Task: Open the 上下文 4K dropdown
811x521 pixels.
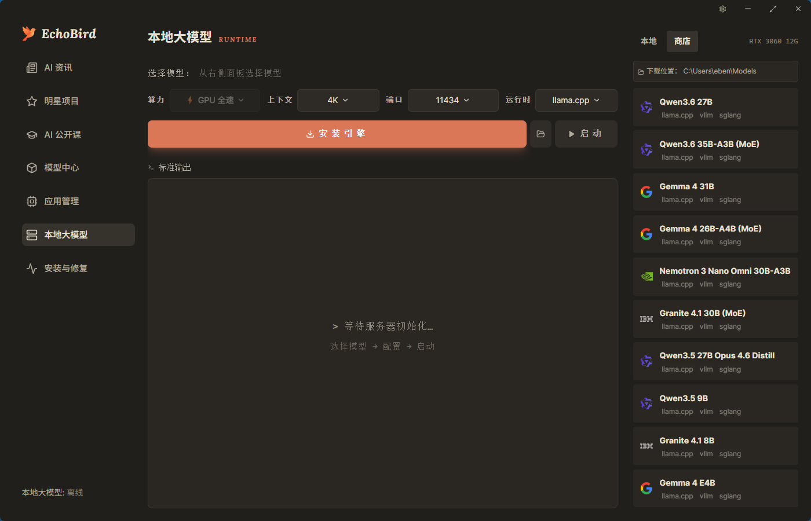Action: (338, 100)
